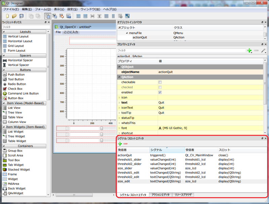Switch to アクションエディタ tab

161,195
